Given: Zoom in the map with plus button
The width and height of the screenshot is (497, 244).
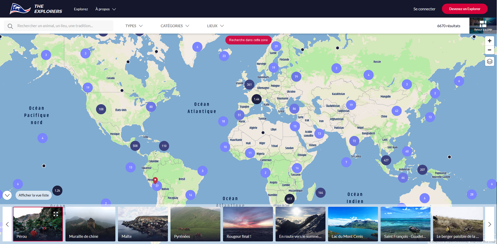Looking at the screenshot, I should (x=490, y=41).
